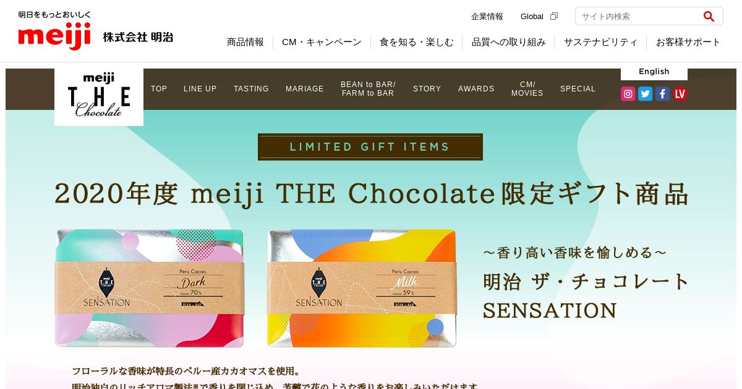
Task: Click the Dark Sensation chocolate image
Action: click(149, 288)
